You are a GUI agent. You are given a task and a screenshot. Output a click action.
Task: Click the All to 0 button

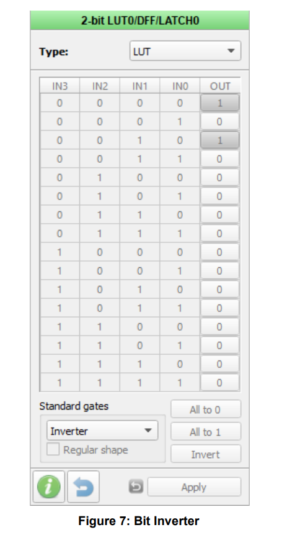tap(206, 409)
